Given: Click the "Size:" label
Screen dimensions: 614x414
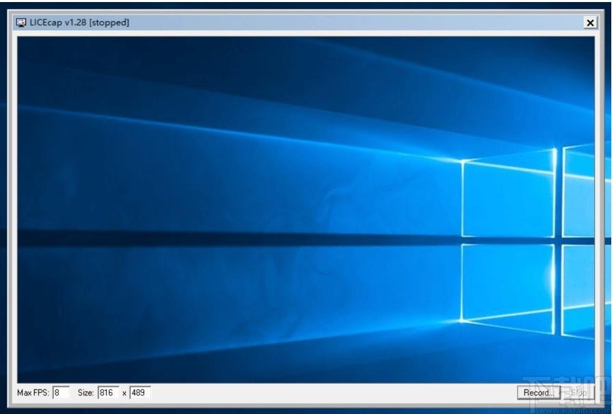Looking at the screenshot, I should 85,392.
